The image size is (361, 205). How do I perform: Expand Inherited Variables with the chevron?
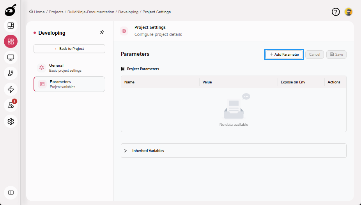point(126,151)
